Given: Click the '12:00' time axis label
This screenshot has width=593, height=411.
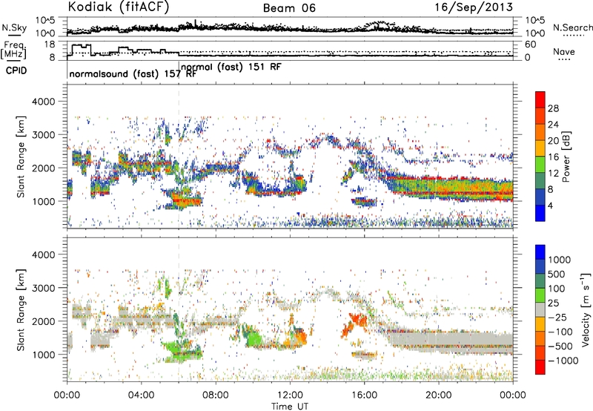Looking at the screenshot, I should pos(290,395).
